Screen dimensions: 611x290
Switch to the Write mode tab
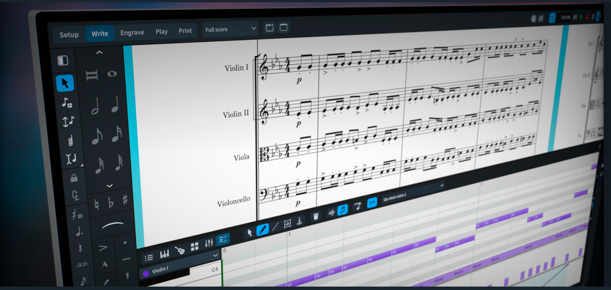(100, 34)
